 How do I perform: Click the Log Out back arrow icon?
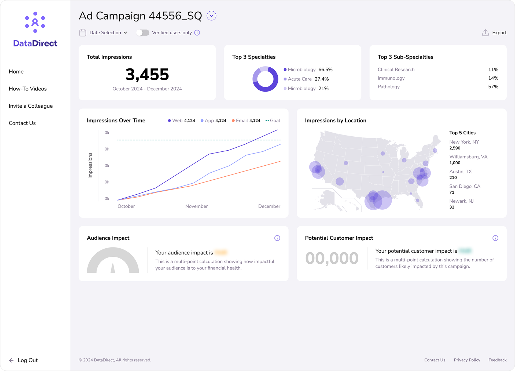(11, 360)
